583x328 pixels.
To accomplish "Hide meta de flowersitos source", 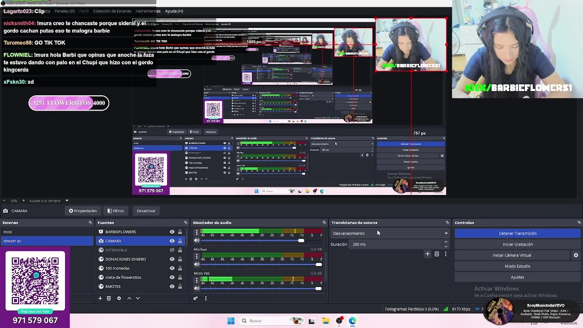I will click(x=172, y=277).
